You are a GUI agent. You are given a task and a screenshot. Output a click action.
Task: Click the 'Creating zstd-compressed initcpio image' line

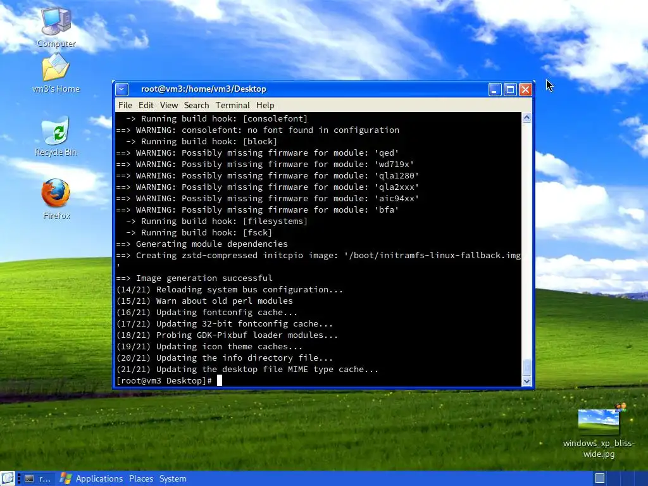click(319, 256)
